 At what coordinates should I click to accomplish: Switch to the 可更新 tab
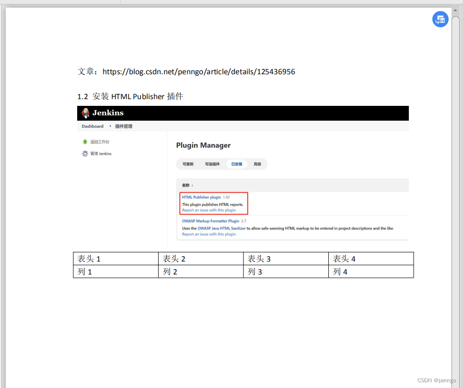point(188,164)
